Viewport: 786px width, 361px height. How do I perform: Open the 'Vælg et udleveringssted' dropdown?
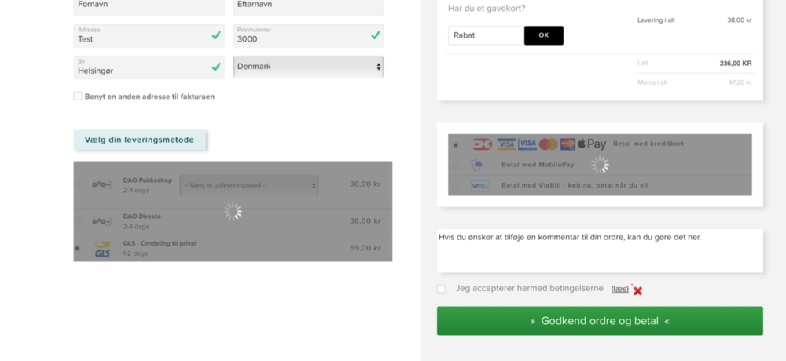pyautogui.click(x=249, y=185)
